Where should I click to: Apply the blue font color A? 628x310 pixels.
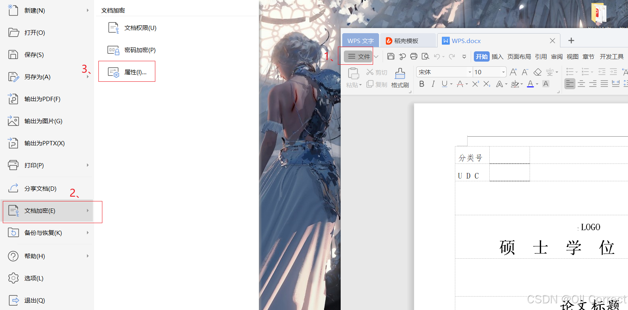click(530, 84)
